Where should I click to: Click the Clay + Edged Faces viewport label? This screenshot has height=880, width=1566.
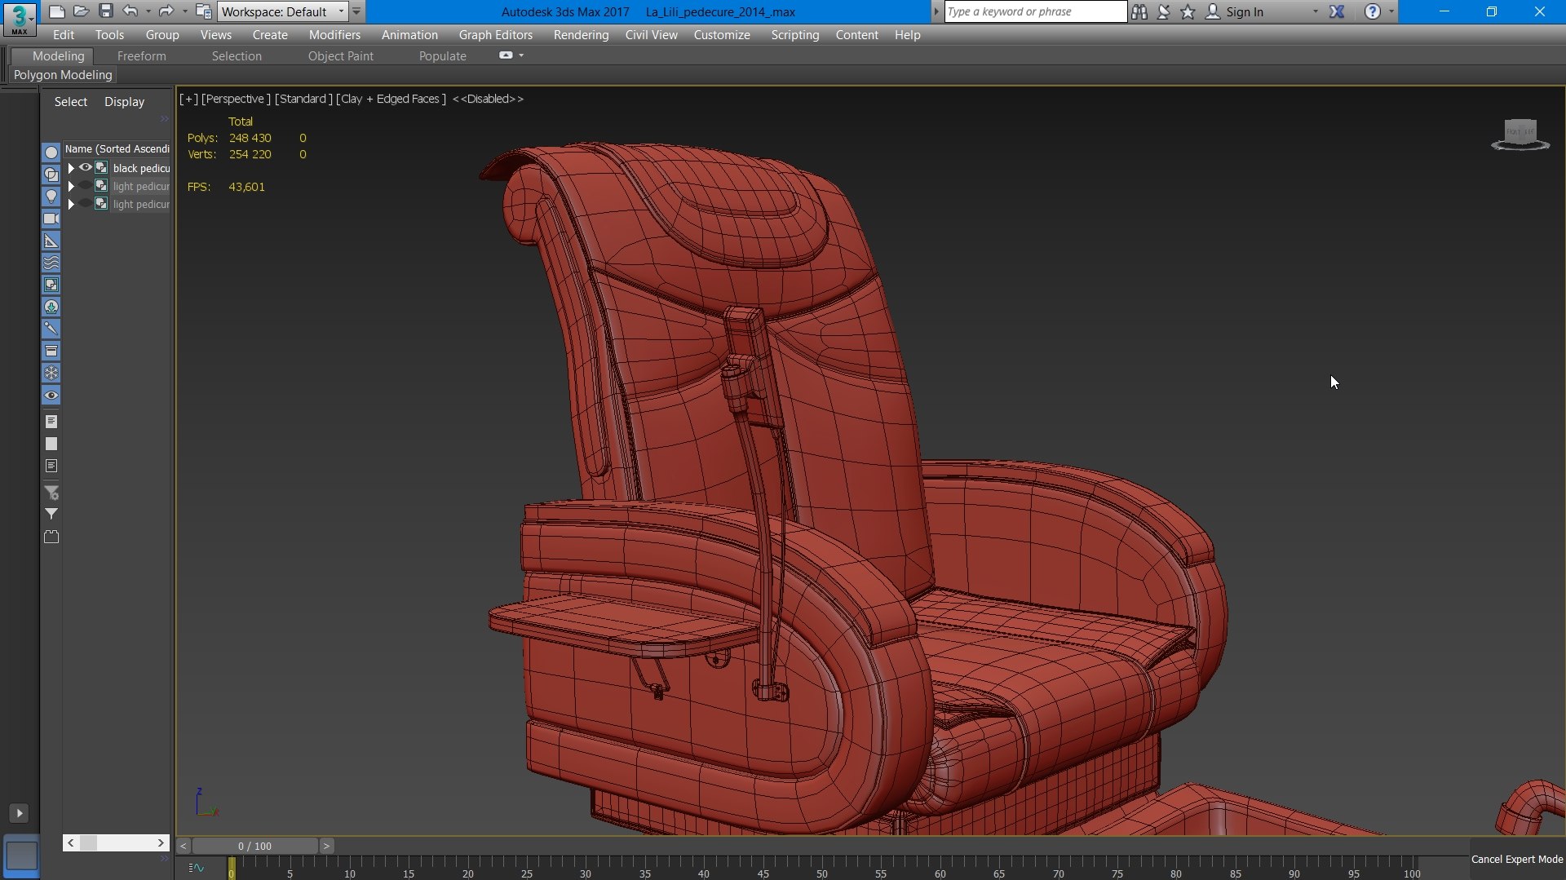391,99
